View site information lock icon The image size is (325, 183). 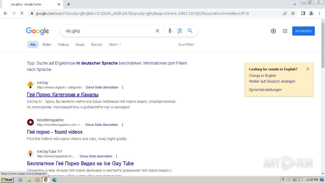click(x=32, y=13)
